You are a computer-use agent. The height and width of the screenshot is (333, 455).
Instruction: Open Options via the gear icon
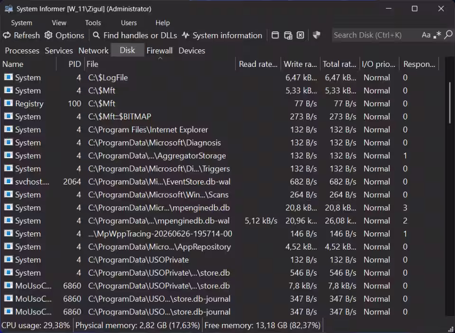click(x=64, y=36)
